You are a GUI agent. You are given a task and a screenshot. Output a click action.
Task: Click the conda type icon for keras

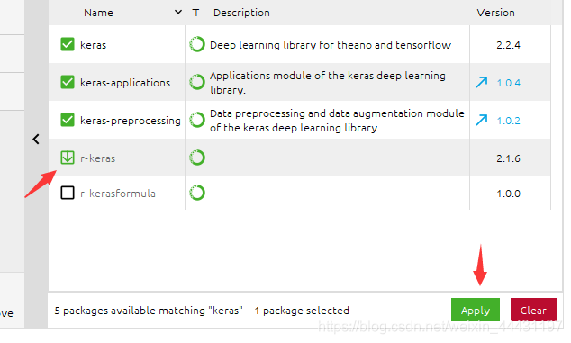pyautogui.click(x=197, y=44)
